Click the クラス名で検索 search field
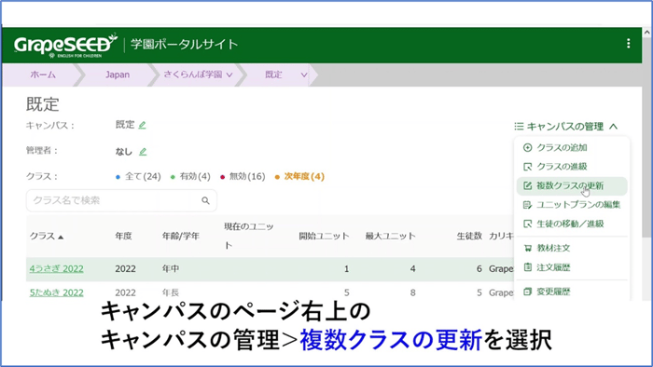653x367 pixels. tap(121, 201)
